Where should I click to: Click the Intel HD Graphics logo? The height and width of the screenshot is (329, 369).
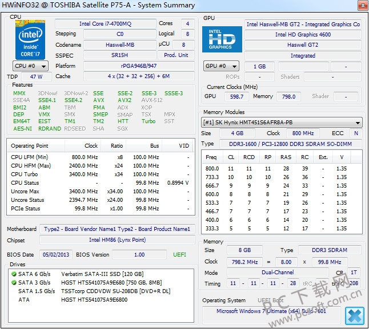(x=222, y=39)
